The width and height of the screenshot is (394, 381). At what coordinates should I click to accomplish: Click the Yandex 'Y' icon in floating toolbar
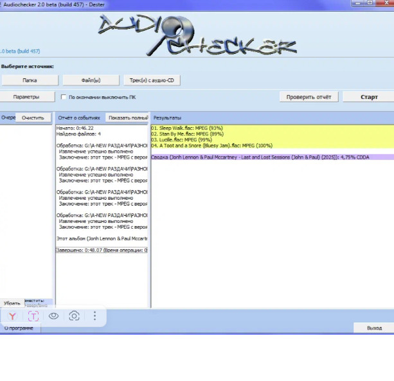(x=12, y=315)
